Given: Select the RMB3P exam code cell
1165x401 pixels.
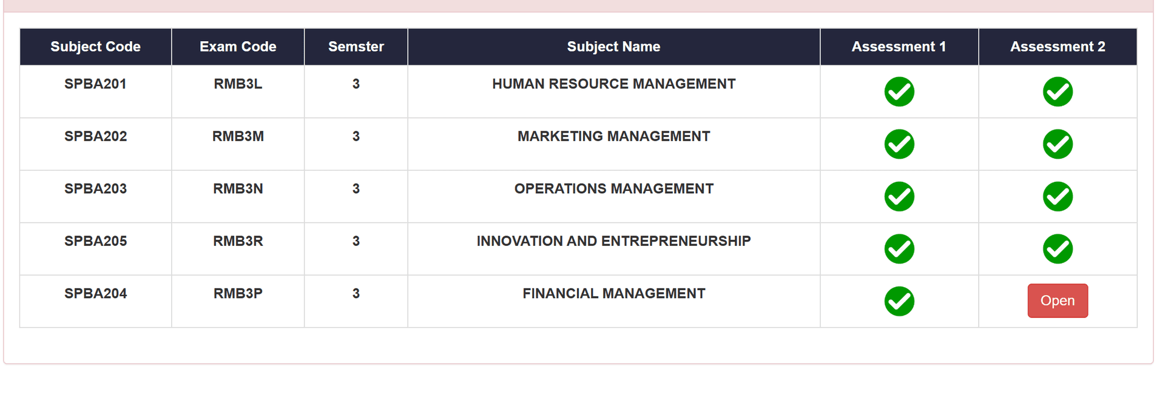Looking at the screenshot, I should coord(238,294).
